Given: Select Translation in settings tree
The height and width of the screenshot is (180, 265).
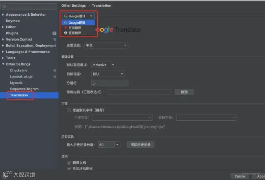Looking at the screenshot, I should [x=19, y=95].
